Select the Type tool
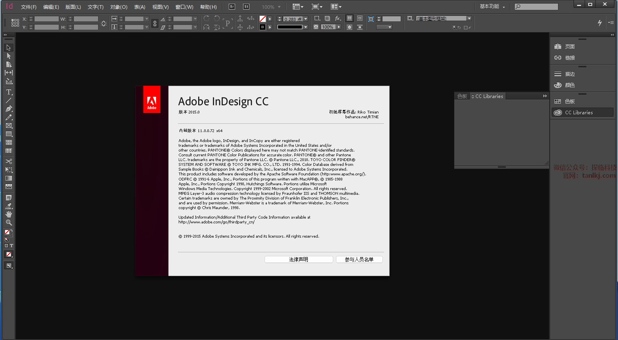This screenshot has height=340, width=618. tap(9, 92)
